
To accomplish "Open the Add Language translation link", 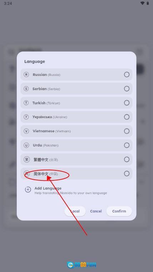I will (66, 190).
